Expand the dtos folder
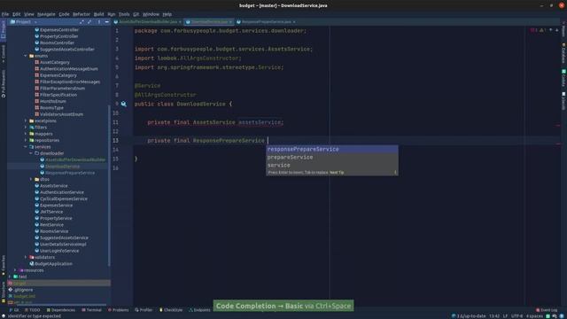Viewport: 567px width, 319px height. [x=31, y=179]
